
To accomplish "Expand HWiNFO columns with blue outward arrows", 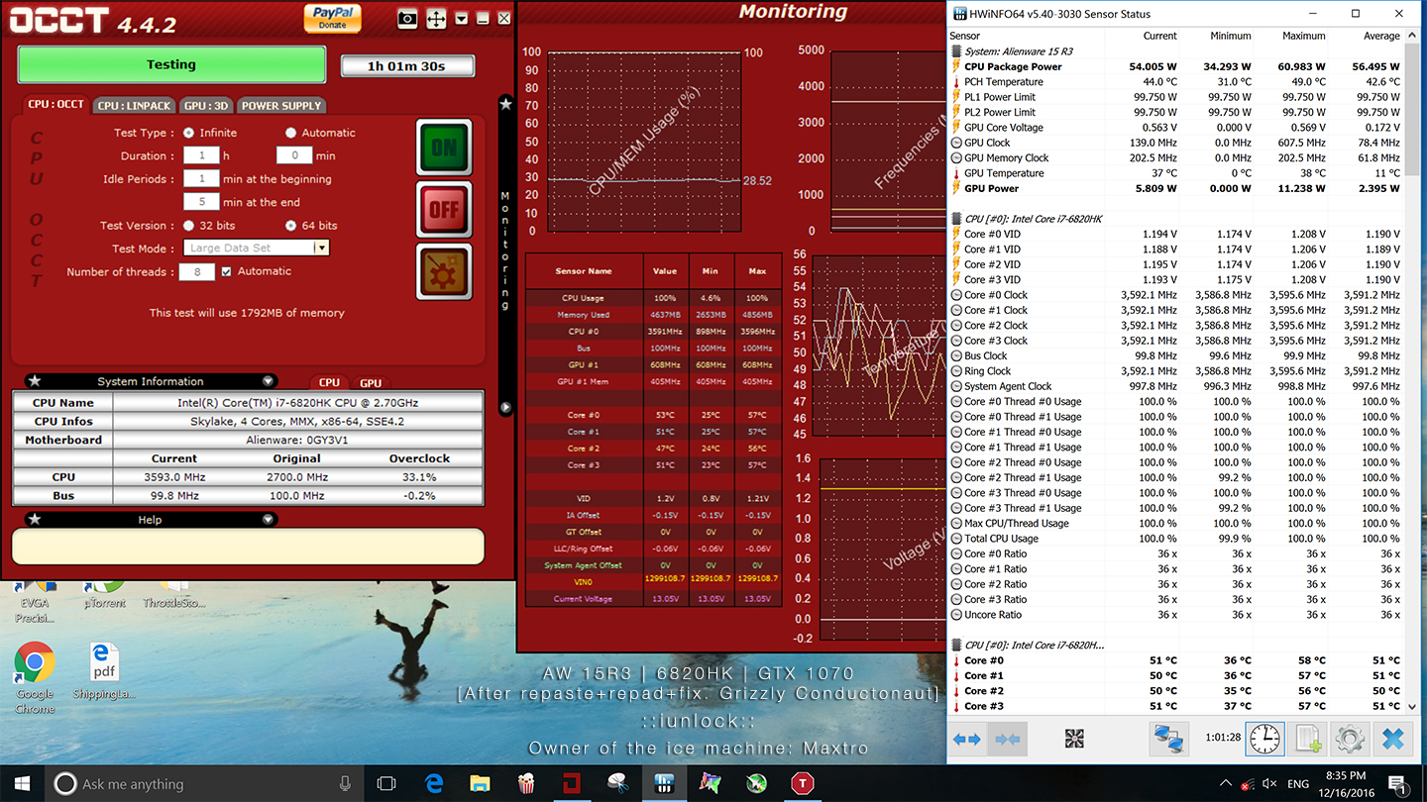I will point(966,739).
